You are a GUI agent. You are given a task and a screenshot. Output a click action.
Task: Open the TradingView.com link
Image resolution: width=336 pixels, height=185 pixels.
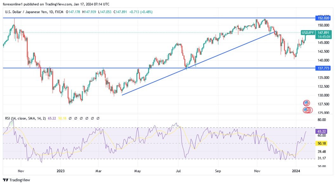[x=57, y=4]
